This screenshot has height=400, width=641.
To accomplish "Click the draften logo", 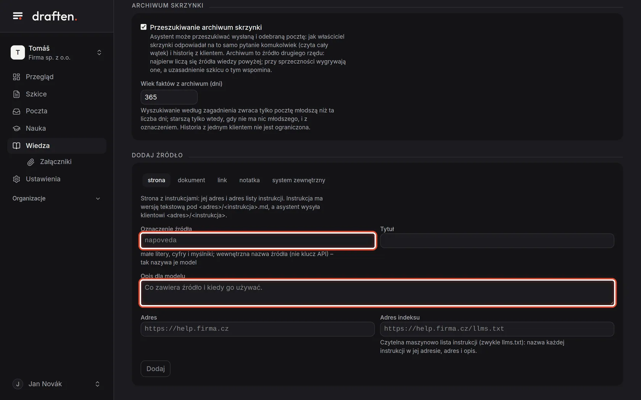I will tap(55, 16).
